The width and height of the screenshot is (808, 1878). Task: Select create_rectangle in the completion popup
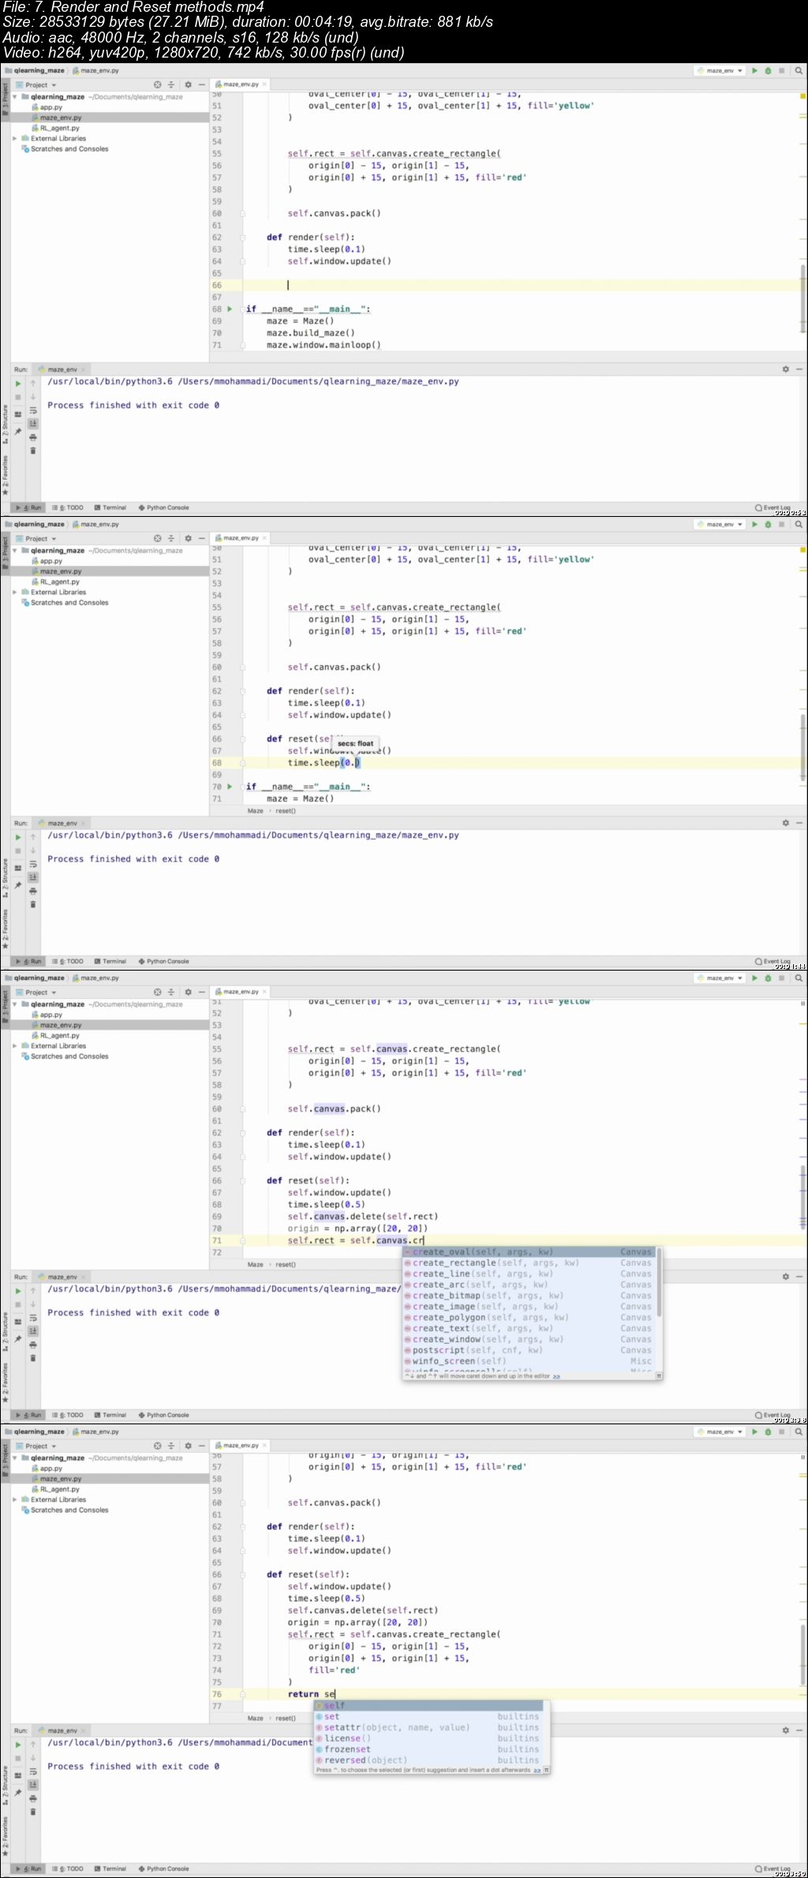529,1263
